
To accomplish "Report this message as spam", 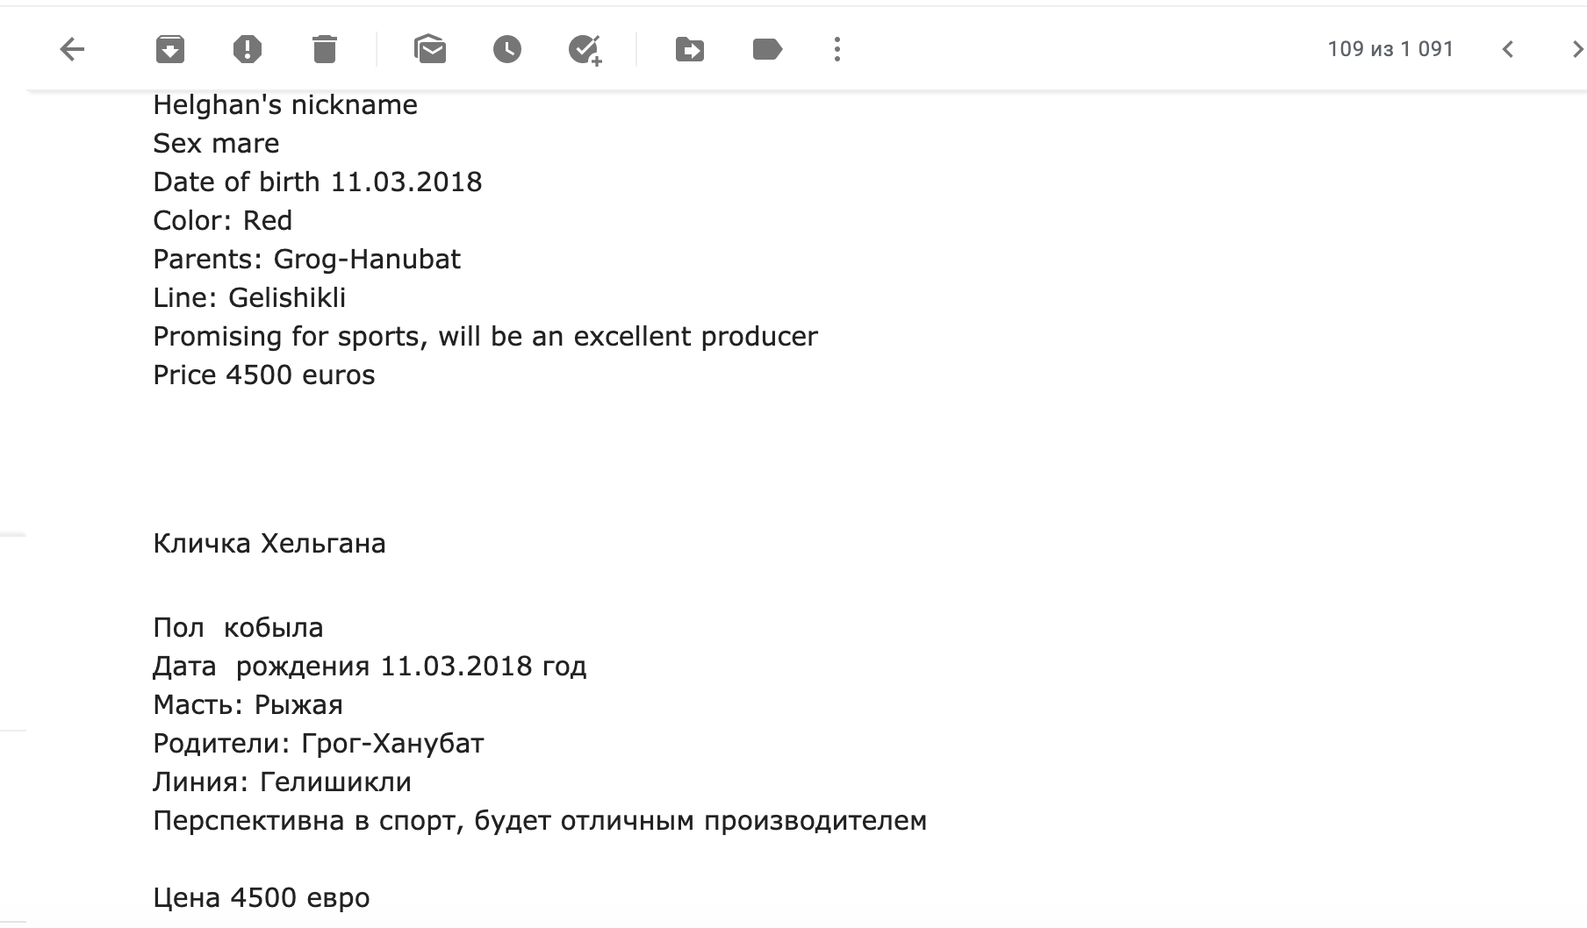I will (x=248, y=49).
